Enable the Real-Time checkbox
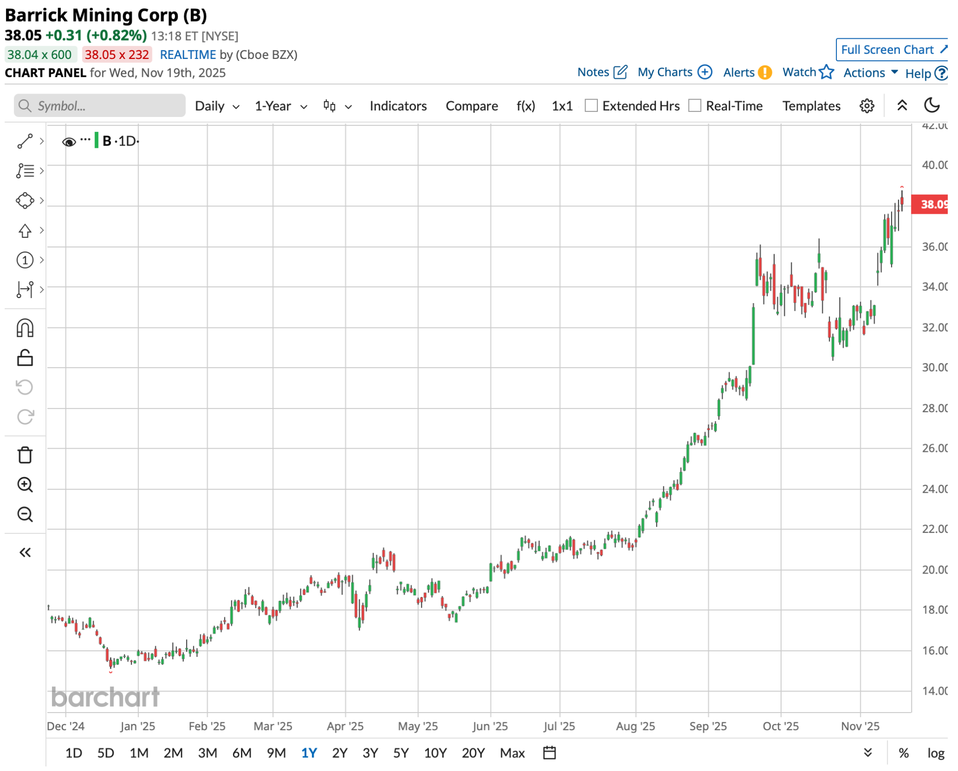958x771 pixels. coord(695,106)
